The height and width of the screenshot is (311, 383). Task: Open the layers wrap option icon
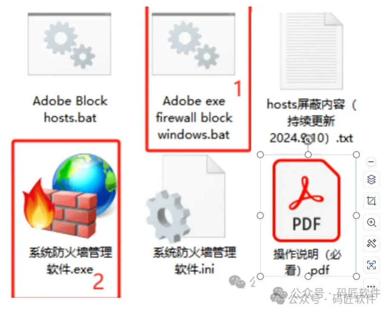371,180
